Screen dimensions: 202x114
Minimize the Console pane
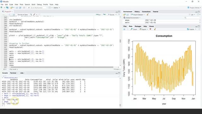[116, 73]
